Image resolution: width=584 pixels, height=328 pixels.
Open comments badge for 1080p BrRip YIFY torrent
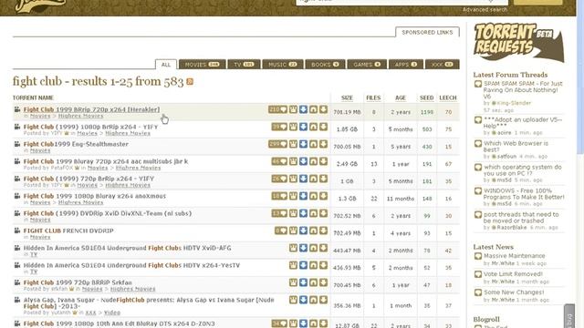pyautogui.click(x=279, y=127)
